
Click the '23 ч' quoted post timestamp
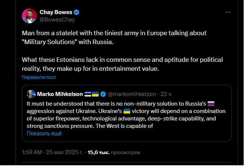(x=165, y=94)
